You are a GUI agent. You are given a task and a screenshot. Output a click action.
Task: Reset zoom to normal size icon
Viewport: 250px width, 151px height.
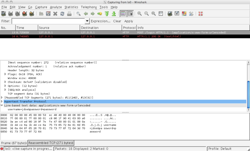(x=153, y=14)
